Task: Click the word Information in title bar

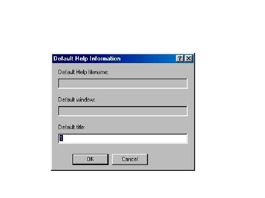Action: (x=105, y=59)
